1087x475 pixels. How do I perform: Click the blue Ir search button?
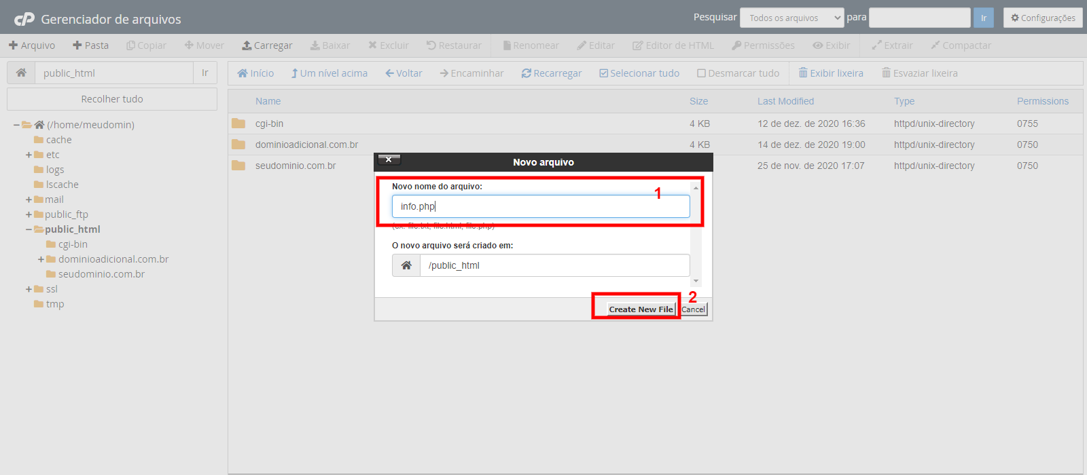983,18
